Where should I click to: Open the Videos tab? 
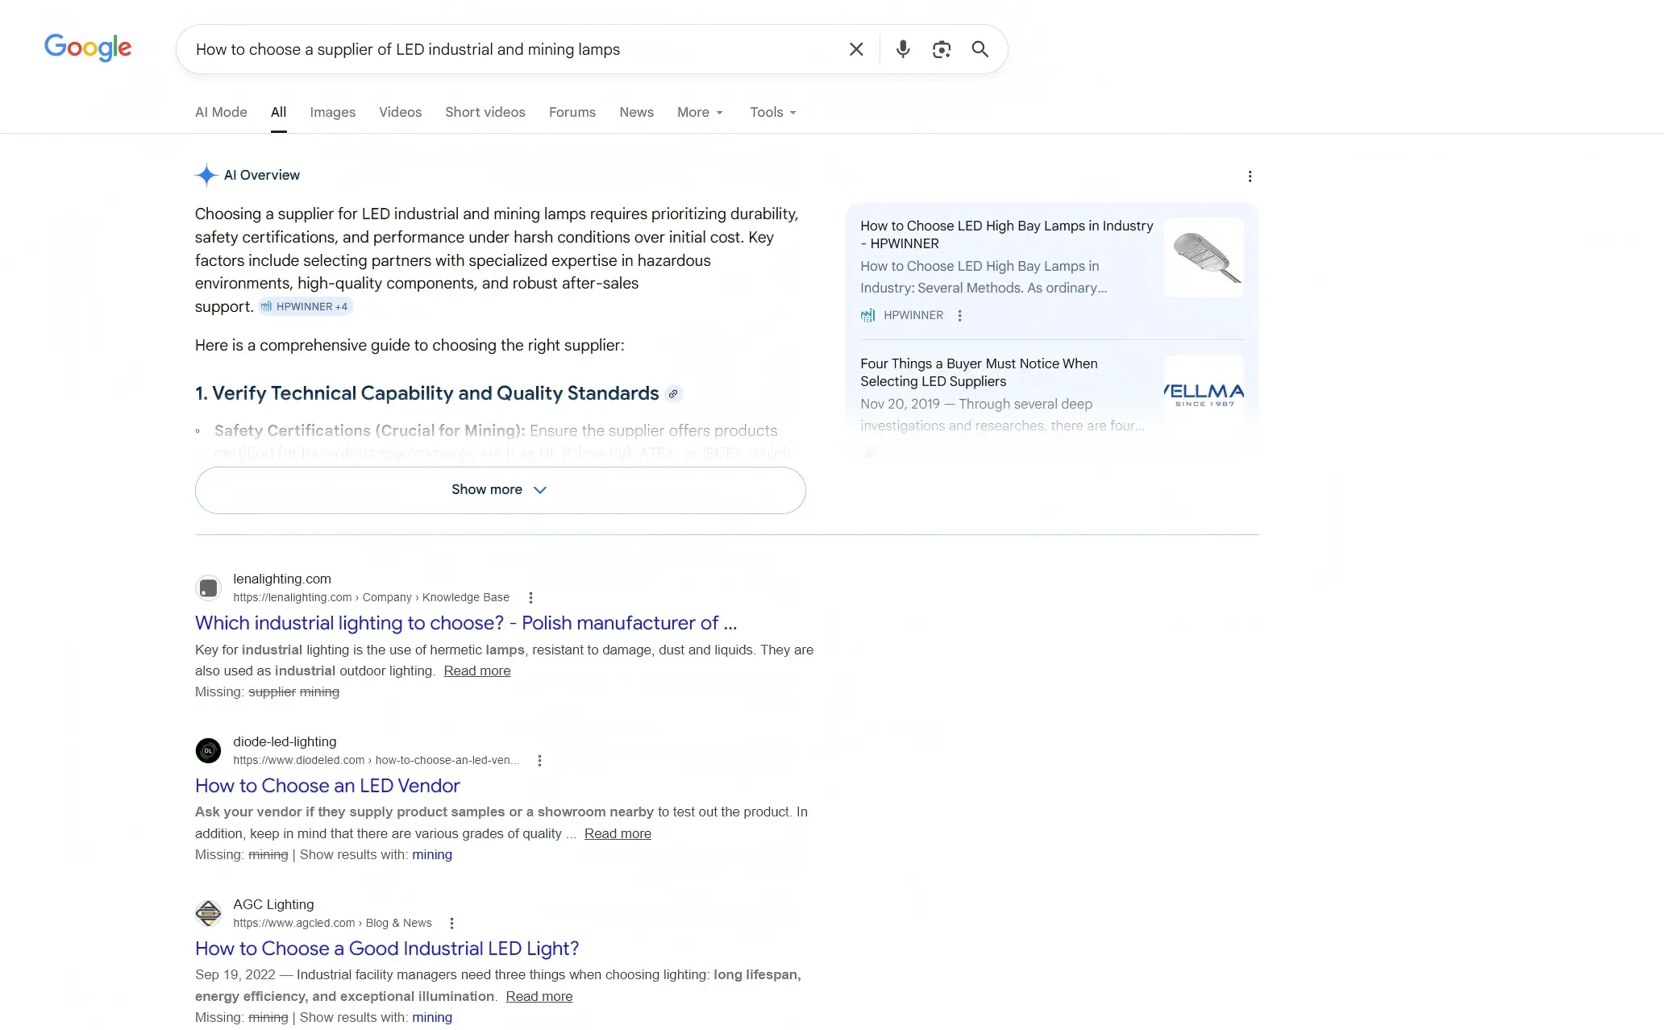pyautogui.click(x=400, y=112)
